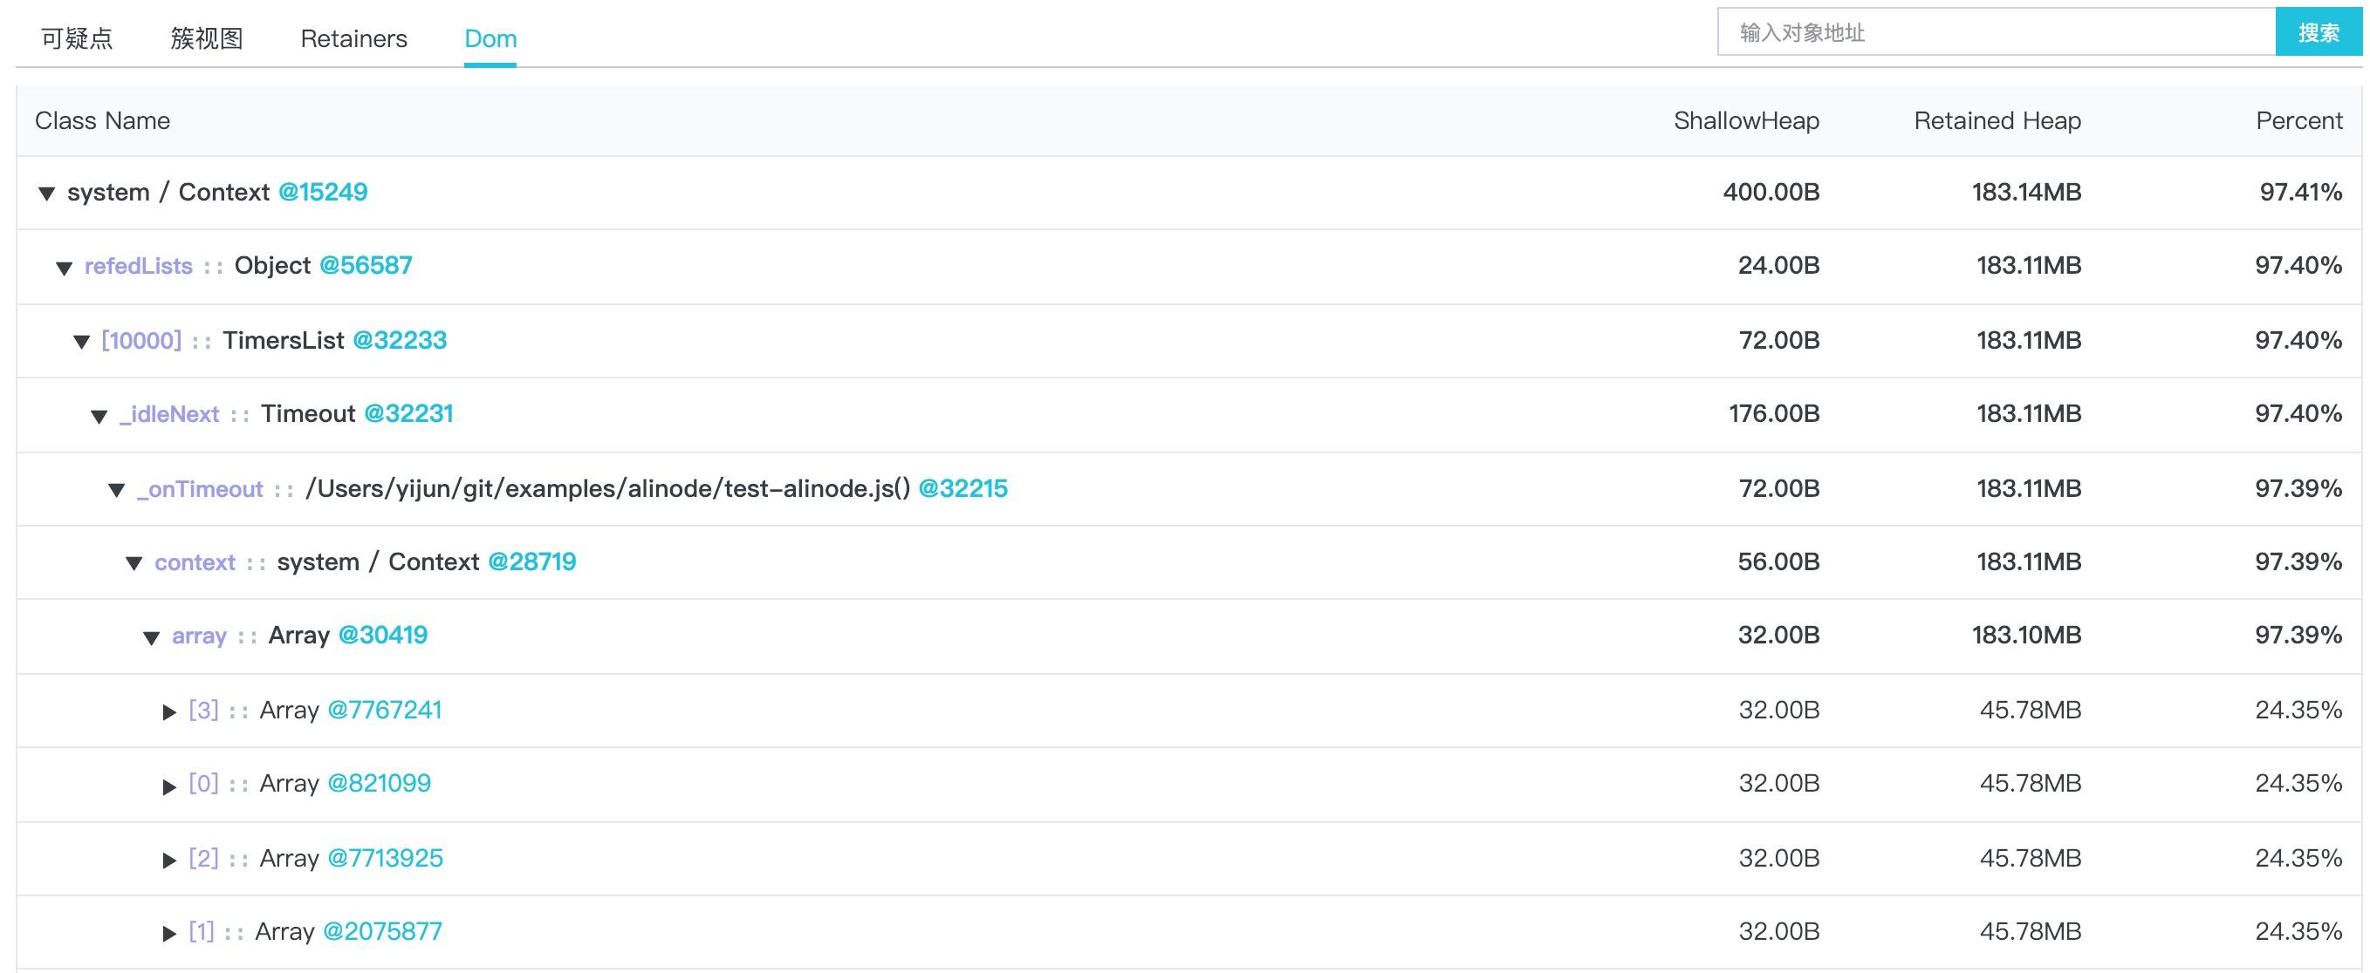Click the Dom tab
The image size is (2370, 973).
click(490, 38)
